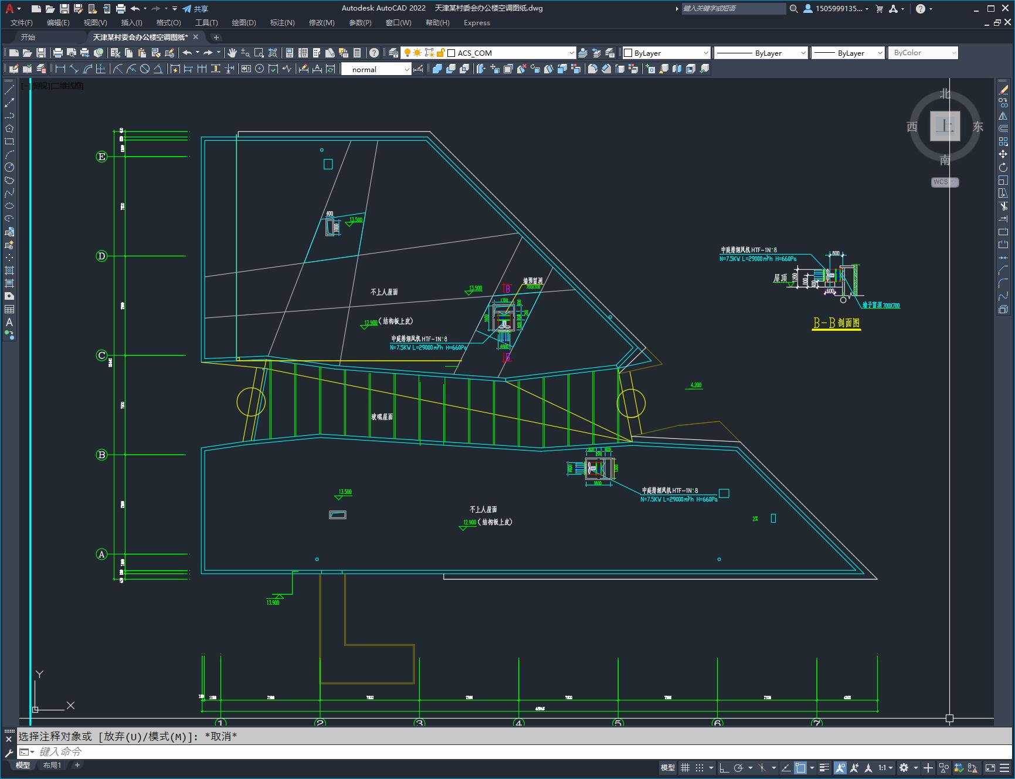Open the Layer Properties Manager icon
This screenshot has width=1015, height=779.
point(393,53)
